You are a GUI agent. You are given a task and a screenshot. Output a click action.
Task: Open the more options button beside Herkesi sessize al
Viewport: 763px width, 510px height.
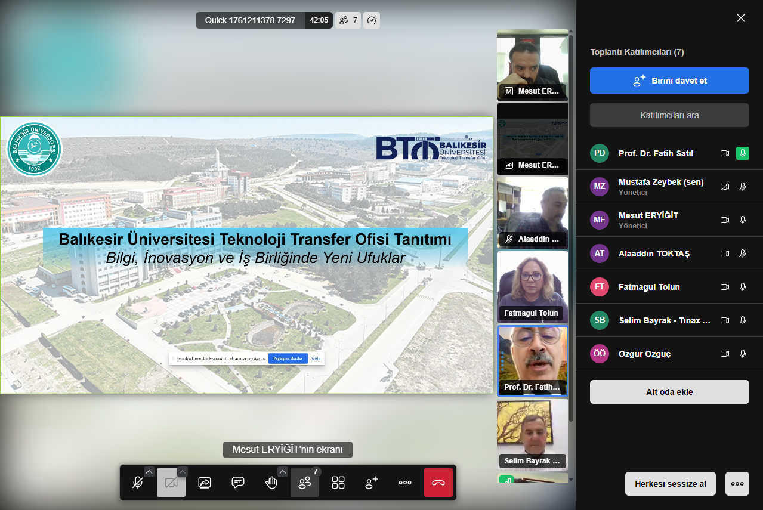click(737, 484)
